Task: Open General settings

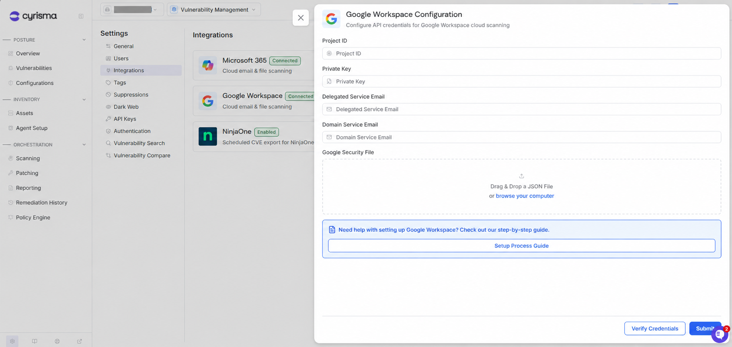Action: [x=123, y=46]
